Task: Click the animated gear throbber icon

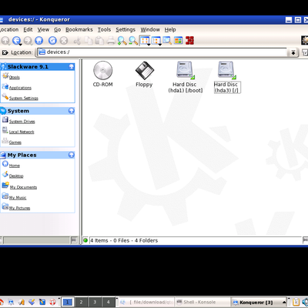Action: click(x=305, y=40)
